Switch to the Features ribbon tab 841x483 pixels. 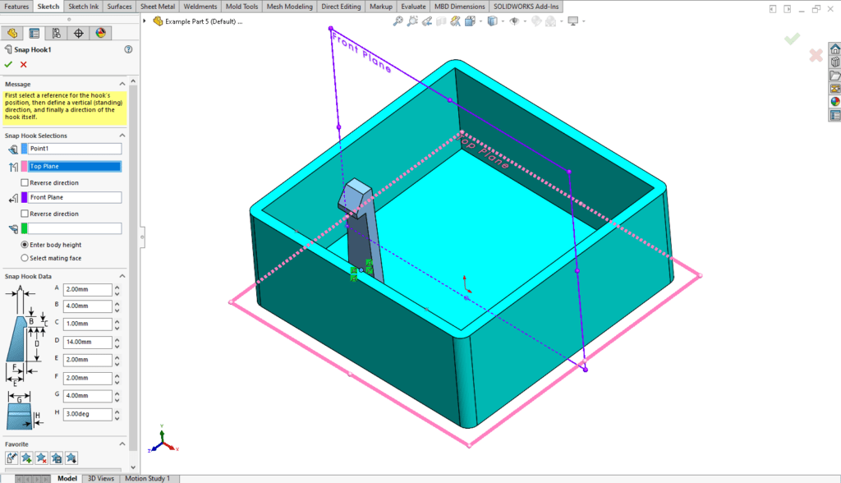16,6
